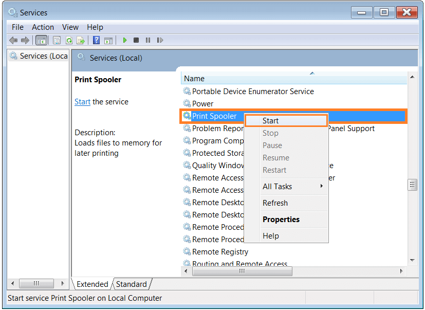Click the toolbar Refresh icon
The image size is (425, 310).
68,40
